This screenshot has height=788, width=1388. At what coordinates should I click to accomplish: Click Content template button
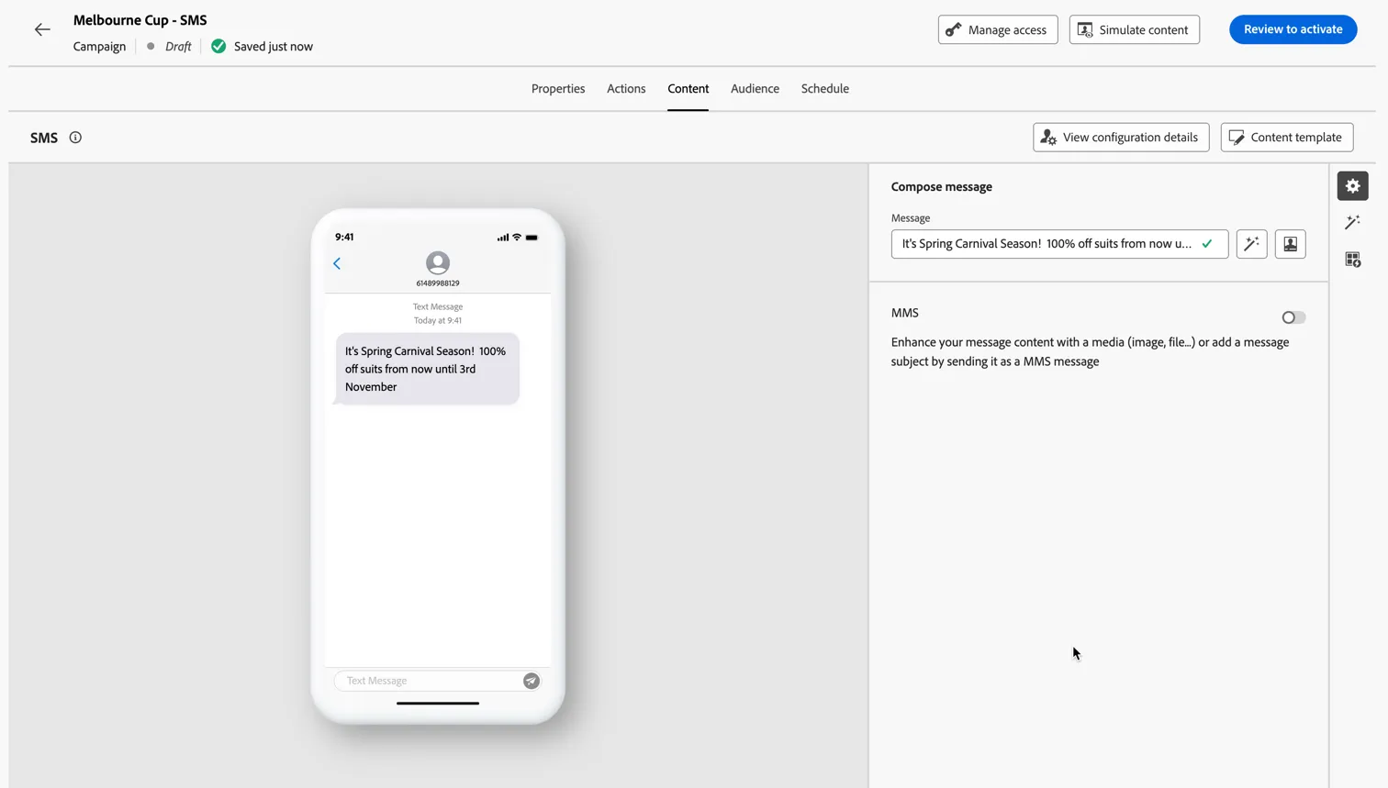coord(1286,138)
